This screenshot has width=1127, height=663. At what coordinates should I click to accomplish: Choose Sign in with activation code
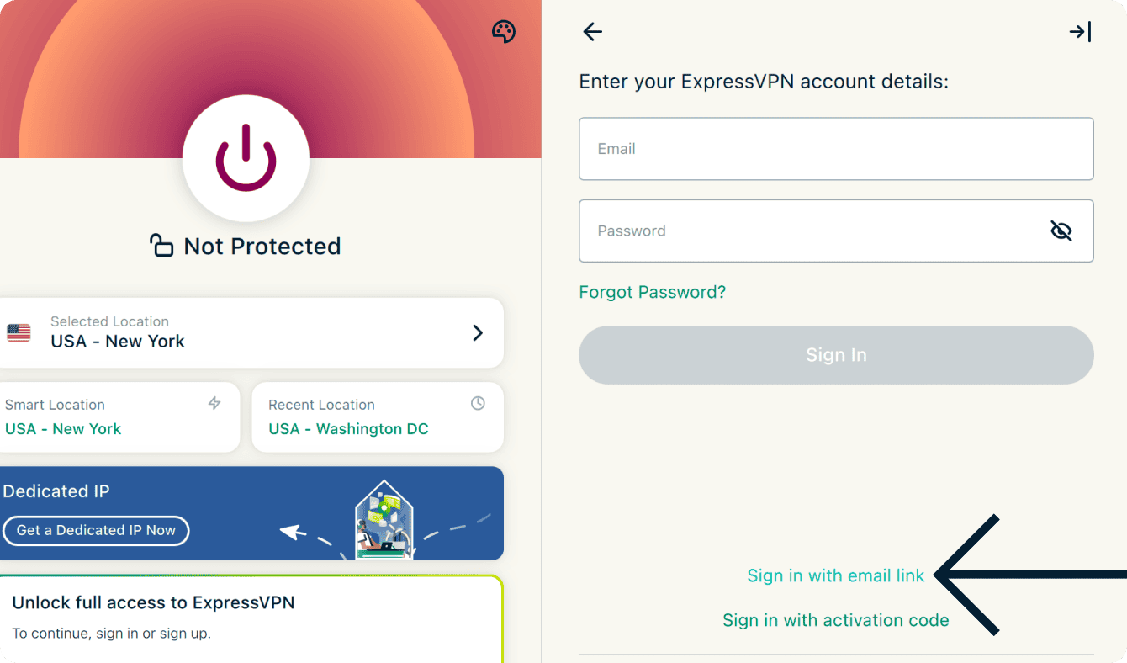click(835, 620)
